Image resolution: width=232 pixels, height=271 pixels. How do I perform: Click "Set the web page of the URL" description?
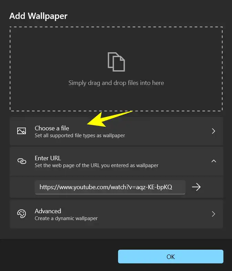click(x=96, y=165)
